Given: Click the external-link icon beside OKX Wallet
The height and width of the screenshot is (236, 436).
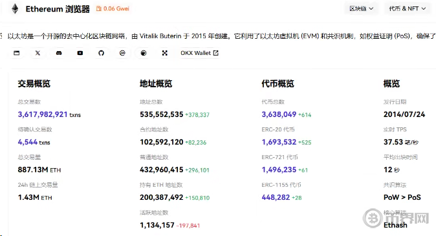Looking at the screenshot, I should [216, 53].
